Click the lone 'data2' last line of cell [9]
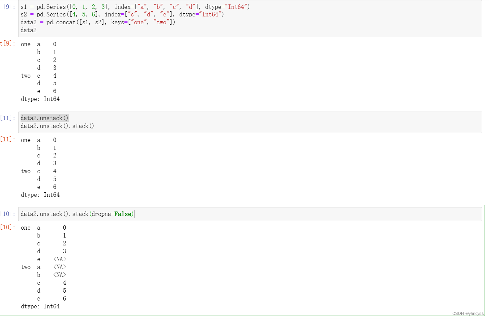 (x=28, y=30)
